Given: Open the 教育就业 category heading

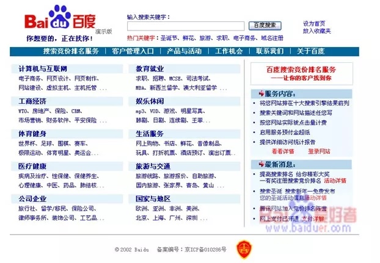Looking at the screenshot, I should pos(150,69).
